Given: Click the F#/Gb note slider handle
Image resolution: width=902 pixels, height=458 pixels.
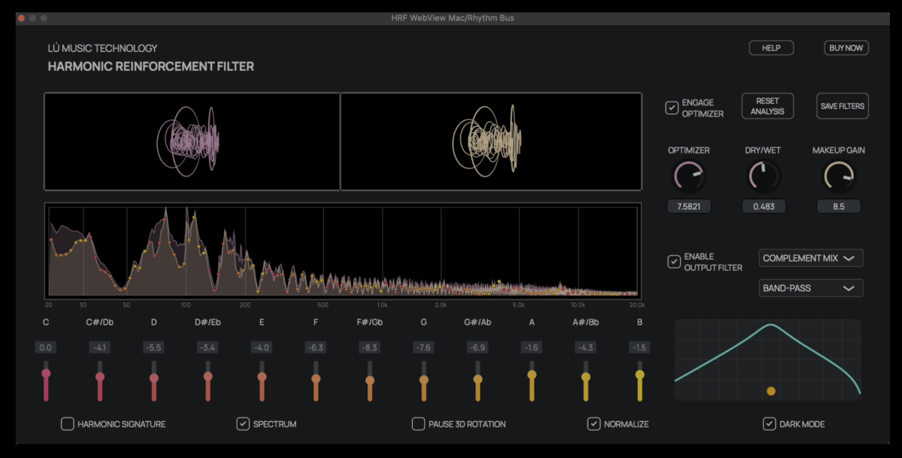Looking at the screenshot, I should [370, 380].
